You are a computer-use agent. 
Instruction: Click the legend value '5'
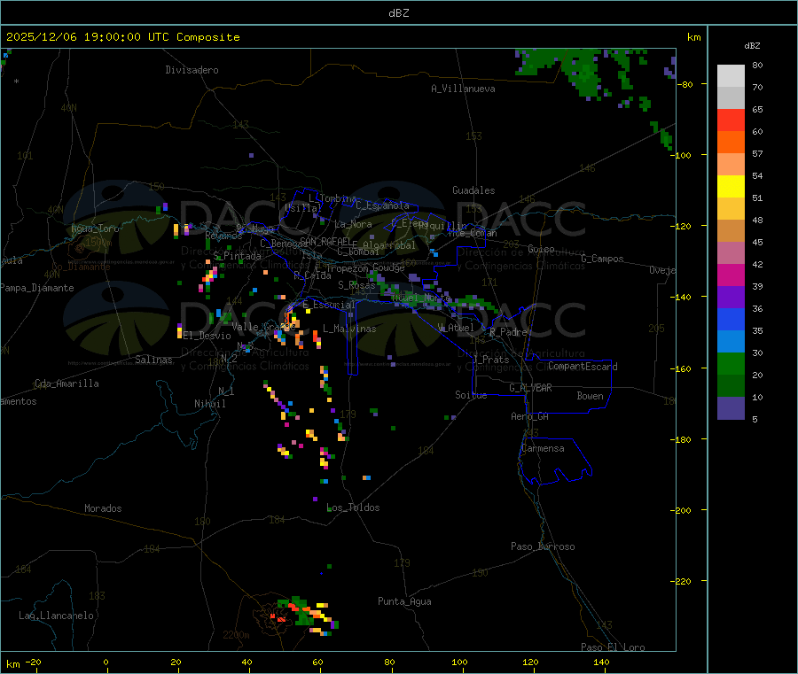pyautogui.click(x=755, y=419)
